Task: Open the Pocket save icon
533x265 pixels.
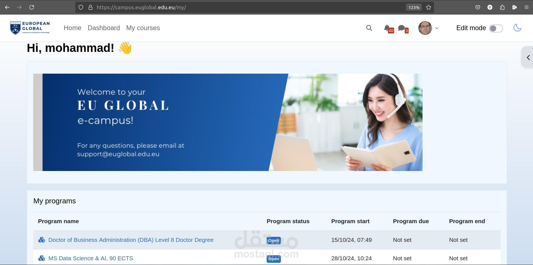Action: click(478, 7)
